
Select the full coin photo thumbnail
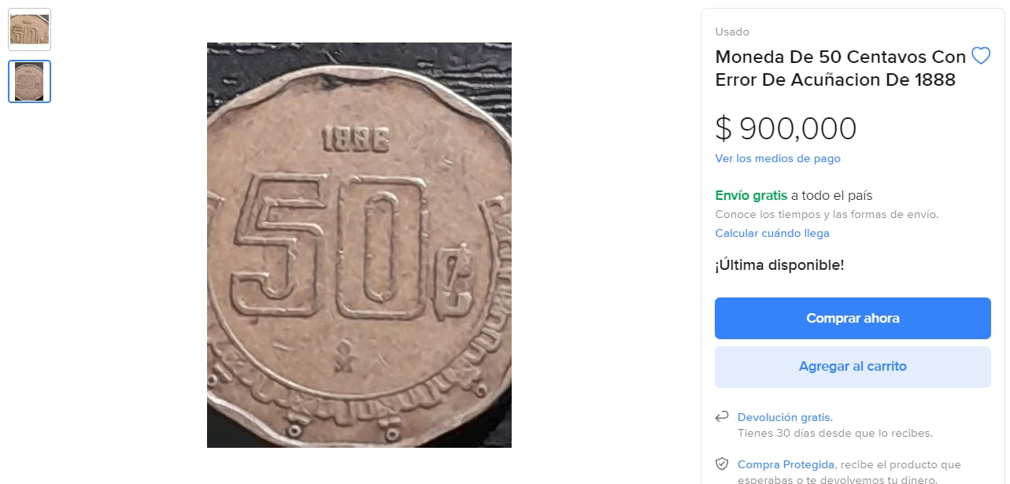click(x=29, y=81)
